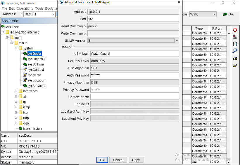Open the Edit menu

pos(12,8)
